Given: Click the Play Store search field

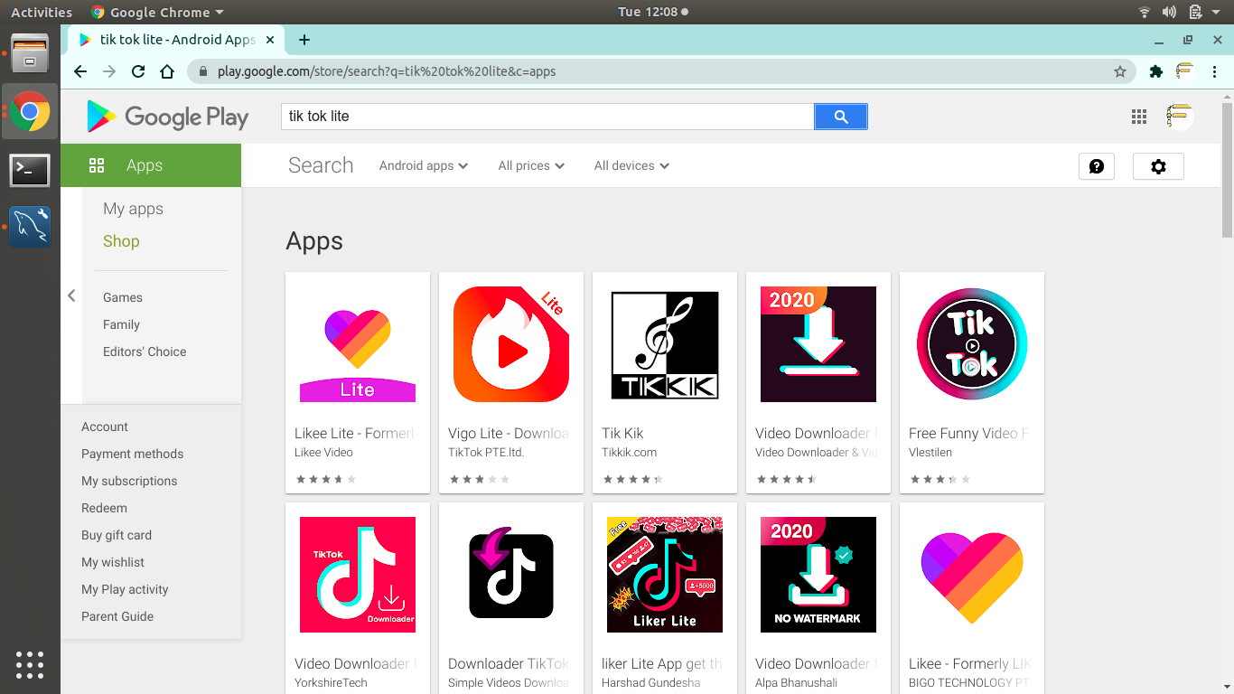Looking at the screenshot, I should [547, 117].
